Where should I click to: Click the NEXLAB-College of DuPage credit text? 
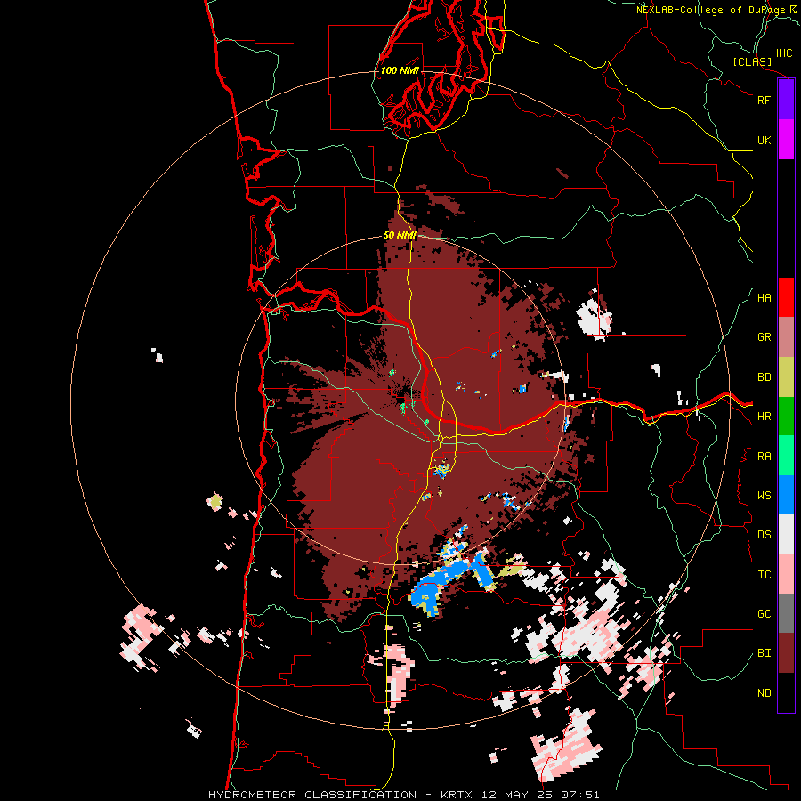tap(716, 10)
